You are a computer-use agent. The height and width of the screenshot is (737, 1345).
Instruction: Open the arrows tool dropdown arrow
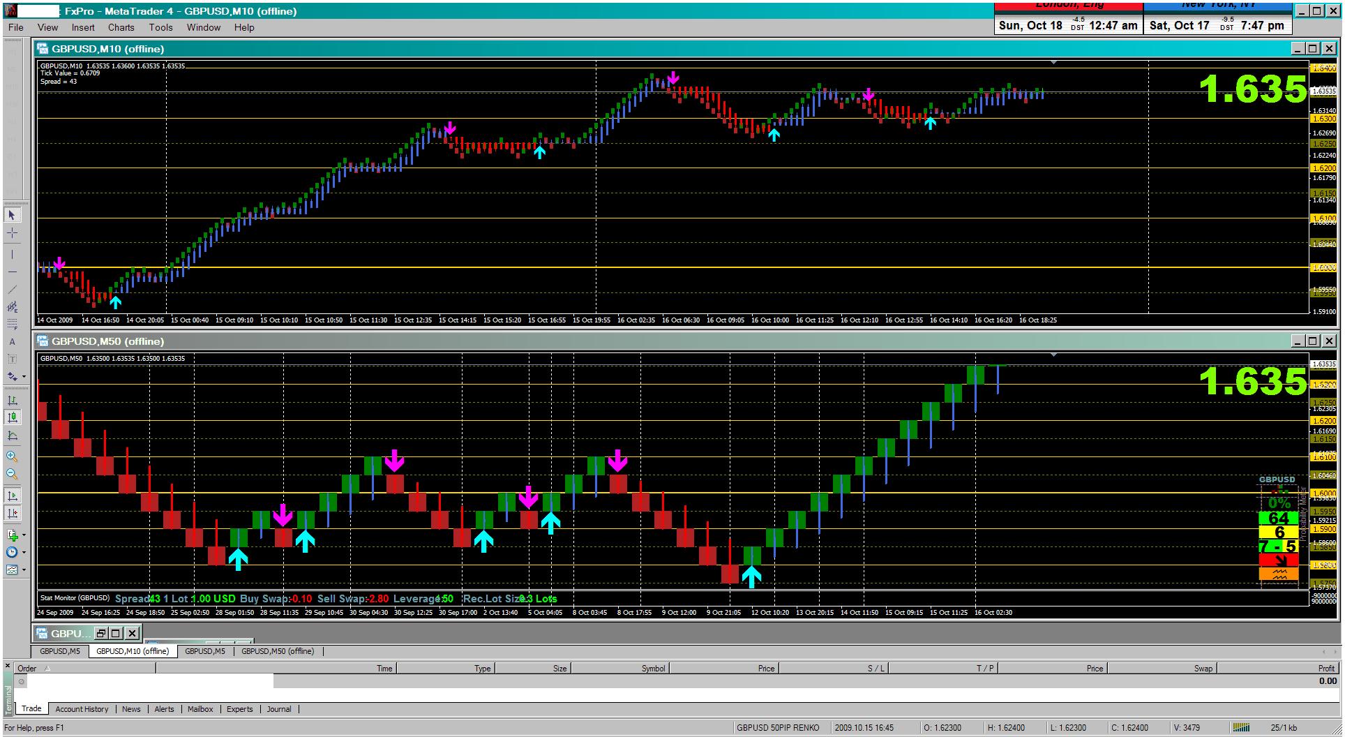24,377
